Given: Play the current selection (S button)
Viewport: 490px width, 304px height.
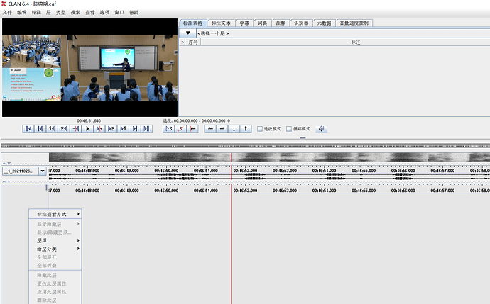Looking at the screenshot, I should tap(169, 128).
